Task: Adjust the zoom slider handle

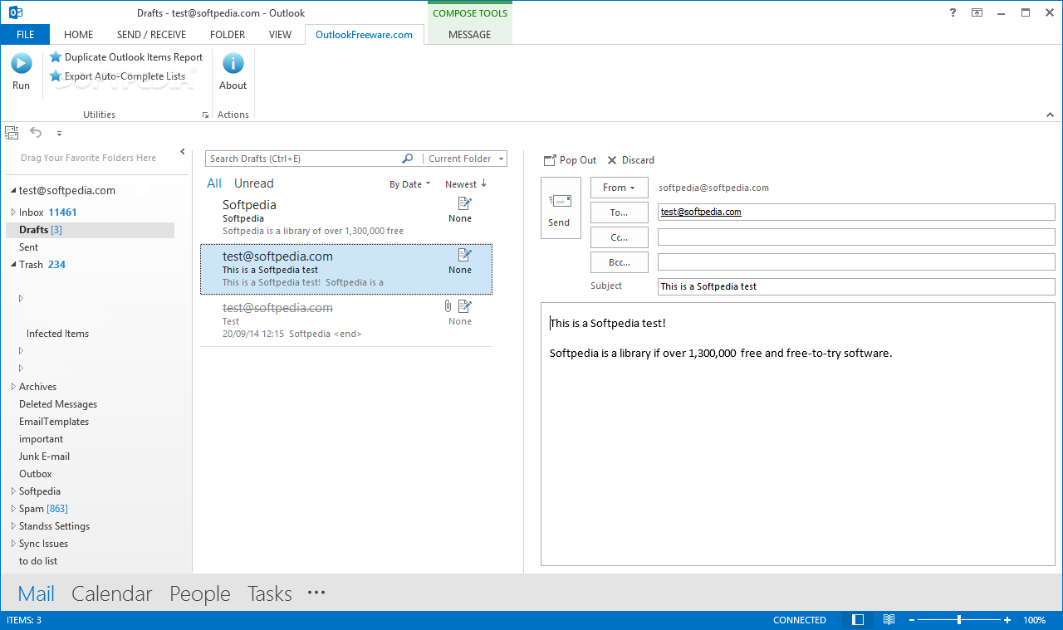Action: 959,620
